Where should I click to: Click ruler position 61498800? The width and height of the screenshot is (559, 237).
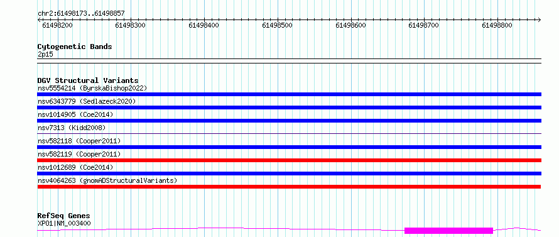click(497, 25)
